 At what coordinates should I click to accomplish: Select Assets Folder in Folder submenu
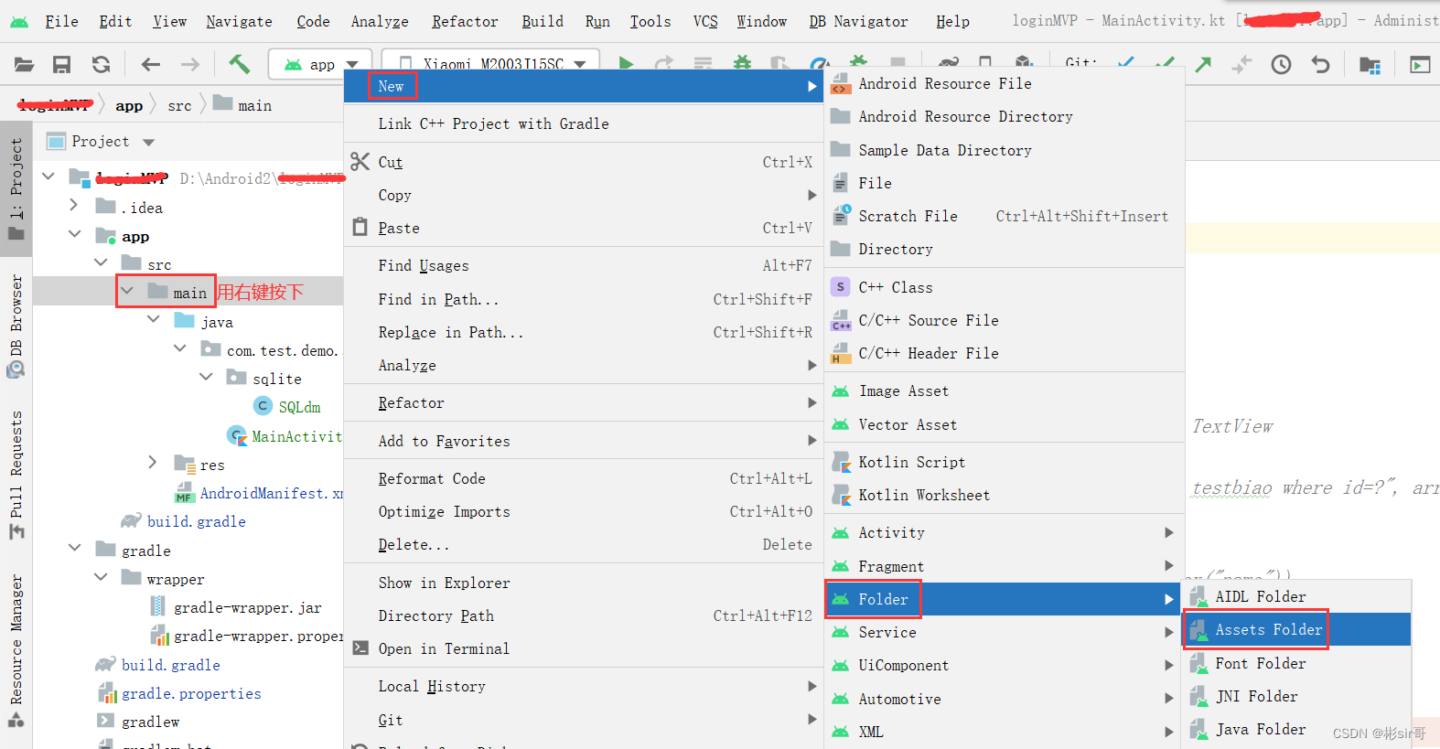pos(1297,629)
